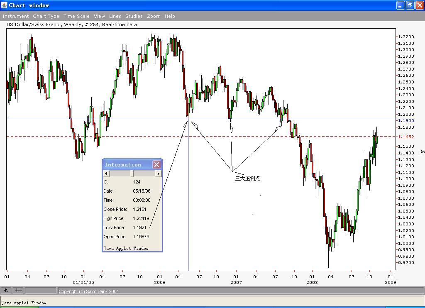Click the pin icon in bottom toolbar
425x308 pixels.
(x=6, y=291)
